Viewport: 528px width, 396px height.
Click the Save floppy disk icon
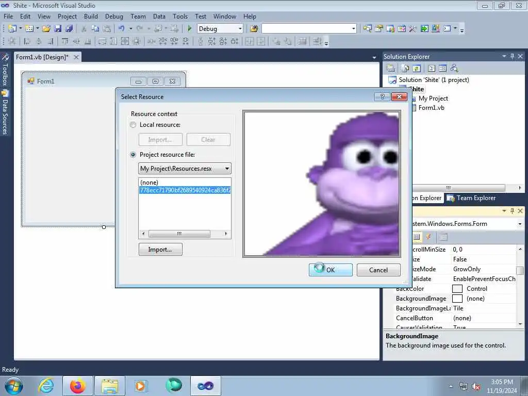(58, 29)
